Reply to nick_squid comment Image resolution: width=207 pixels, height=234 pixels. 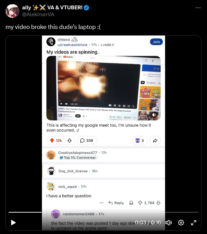pos(116,203)
